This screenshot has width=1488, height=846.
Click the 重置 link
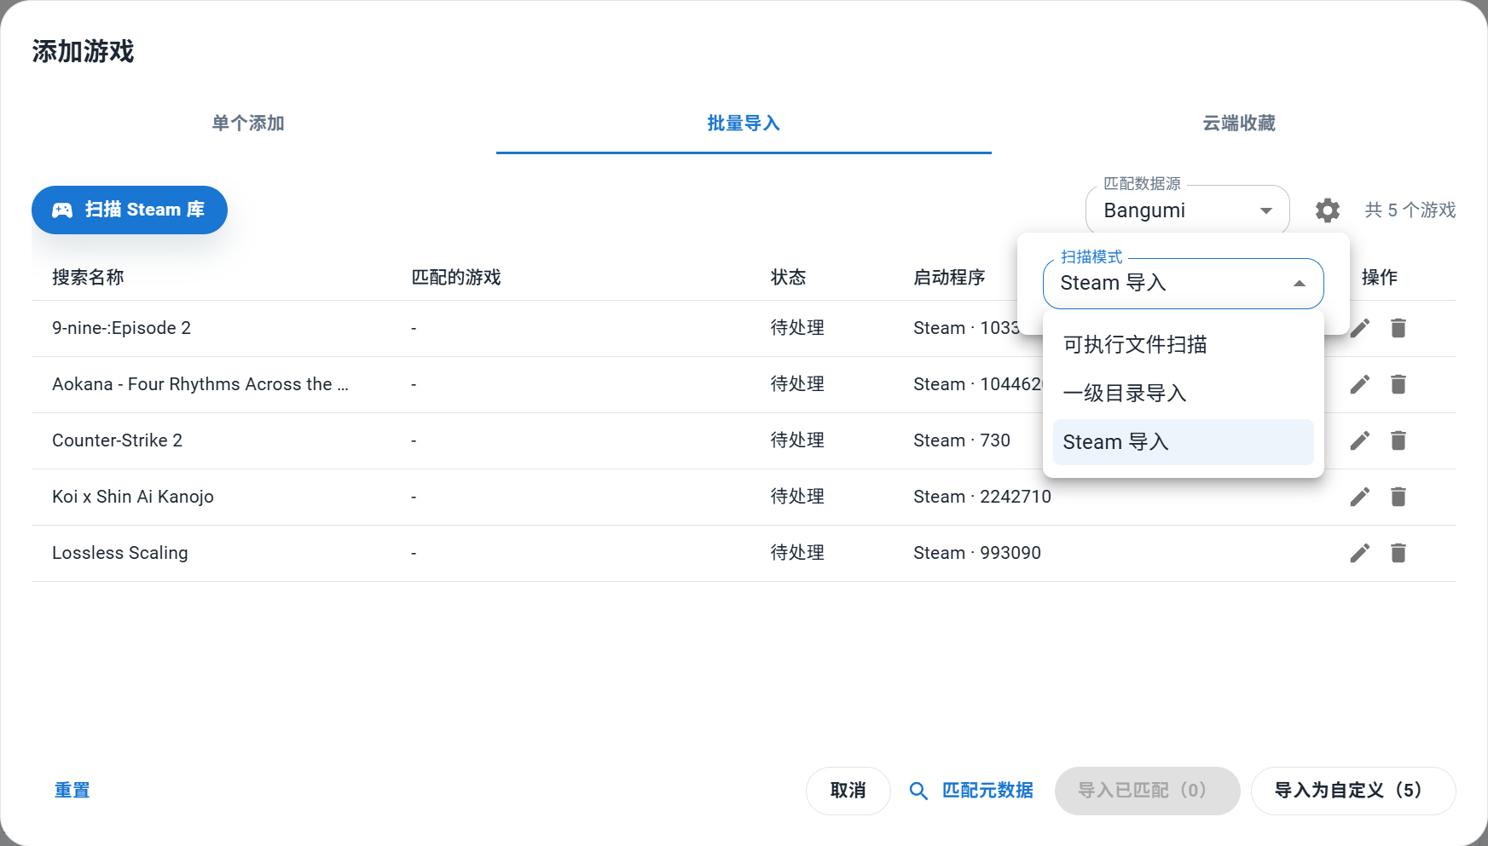[x=72, y=791]
